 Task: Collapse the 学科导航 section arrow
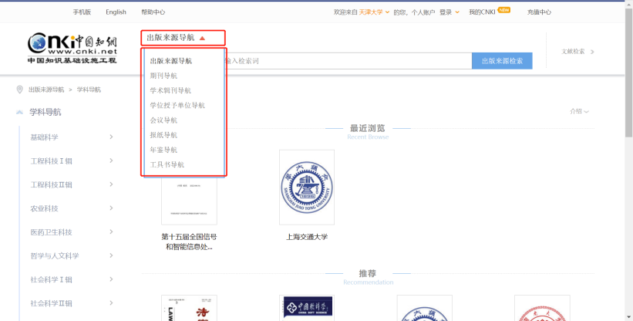19,112
